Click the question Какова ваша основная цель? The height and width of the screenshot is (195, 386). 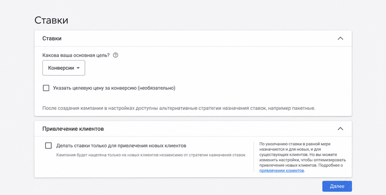(76, 55)
